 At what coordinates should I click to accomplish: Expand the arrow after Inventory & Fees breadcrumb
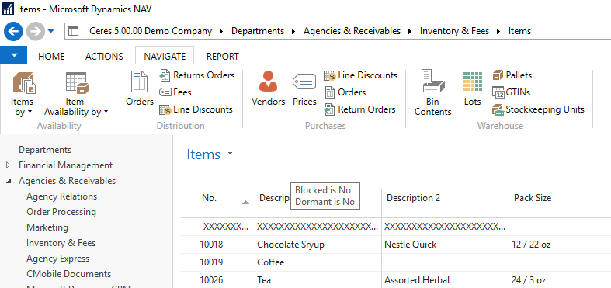click(498, 31)
